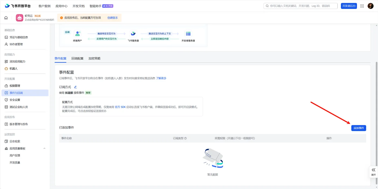The image size is (378, 189).
Task: Open 应用中心 in the top navigation
Action: pyautogui.click(x=62, y=6)
